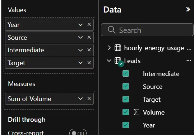Remove Intermediate field from Values
The image size is (194, 135).
pos(89,50)
